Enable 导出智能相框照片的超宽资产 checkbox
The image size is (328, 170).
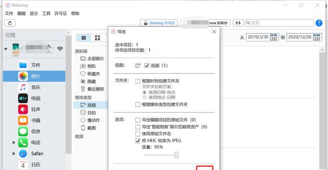138,127
